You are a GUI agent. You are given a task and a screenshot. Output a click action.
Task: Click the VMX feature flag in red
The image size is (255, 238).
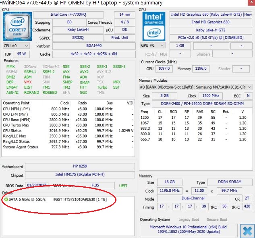(28, 82)
